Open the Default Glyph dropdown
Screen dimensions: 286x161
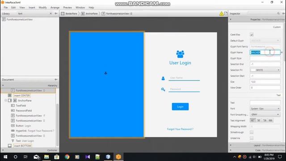265,41
